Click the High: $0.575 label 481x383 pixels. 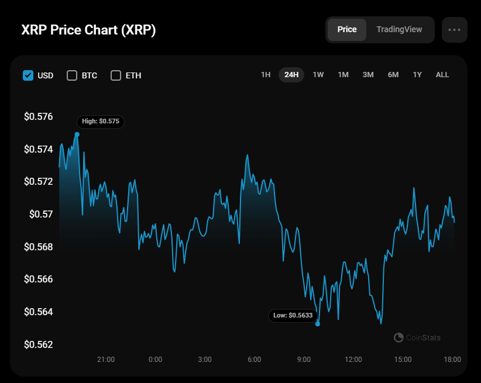(101, 122)
